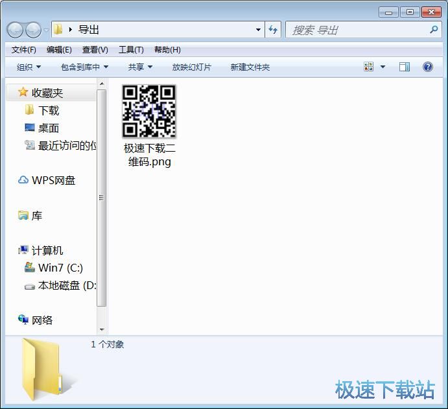This screenshot has height=409, width=448.
Task: Click the magnifier search icon
Action: click(434, 29)
